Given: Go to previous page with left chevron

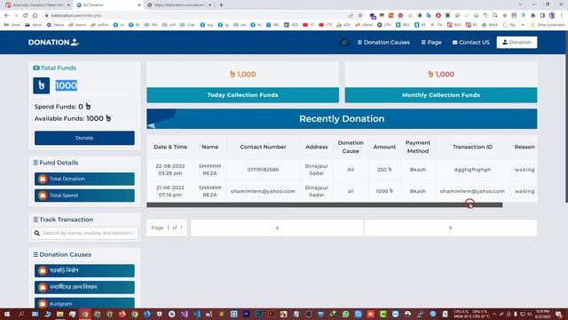Looking at the screenshot, I should pyautogui.click(x=277, y=228).
